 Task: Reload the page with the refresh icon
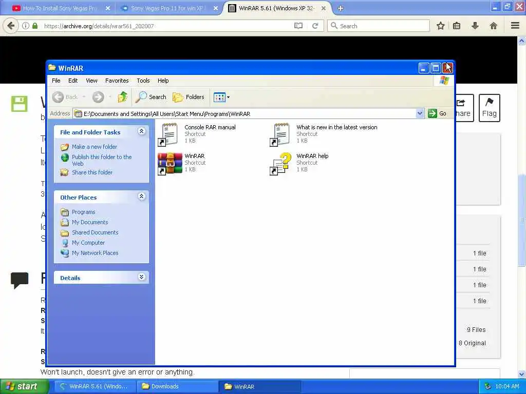[x=315, y=26]
